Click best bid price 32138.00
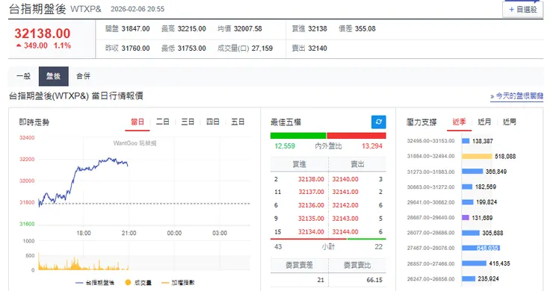The width and height of the screenshot is (553, 291). click(x=311, y=179)
